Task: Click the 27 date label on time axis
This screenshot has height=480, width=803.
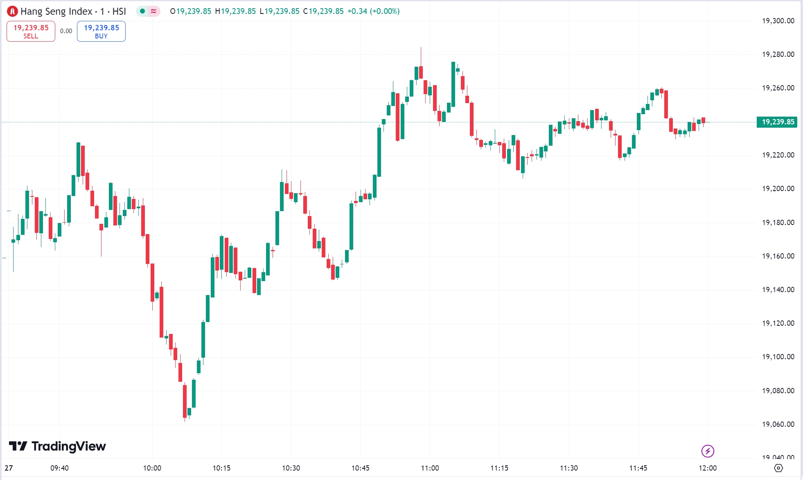Action: pos(9,468)
